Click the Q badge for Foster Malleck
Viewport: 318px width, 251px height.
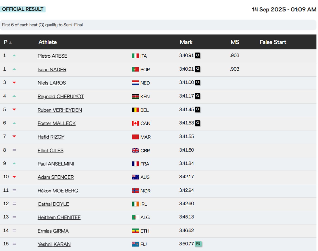(x=197, y=123)
